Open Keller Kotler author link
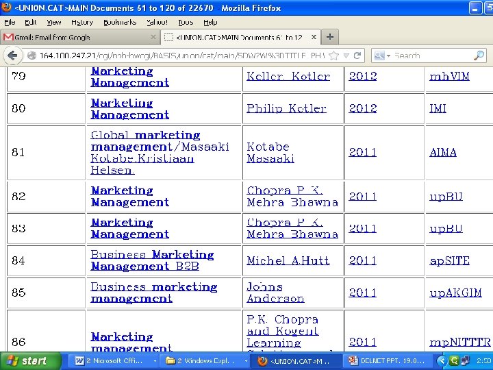The height and width of the screenshot is (370, 493). (288, 76)
